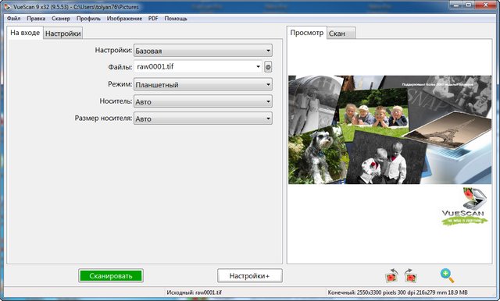Open the Файл menu
500x301 pixels.
[14, 19]
